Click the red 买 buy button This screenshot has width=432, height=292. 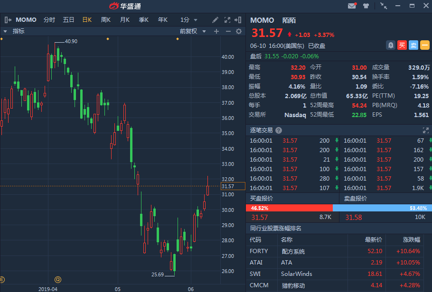tap(402, 45)
